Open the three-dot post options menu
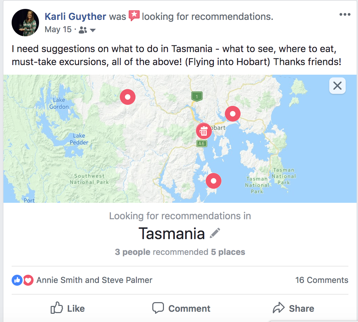358x322 pixels. (x=345, y=14)
